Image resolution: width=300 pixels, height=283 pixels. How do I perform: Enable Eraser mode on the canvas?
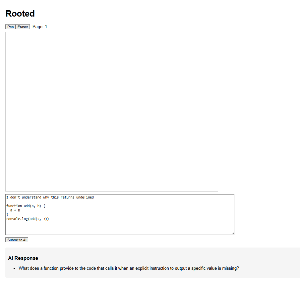23,27
